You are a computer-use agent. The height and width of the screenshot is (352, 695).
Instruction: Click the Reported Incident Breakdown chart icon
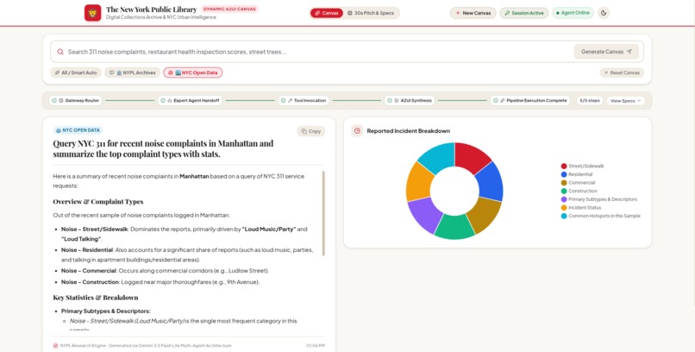pos(357,131)
